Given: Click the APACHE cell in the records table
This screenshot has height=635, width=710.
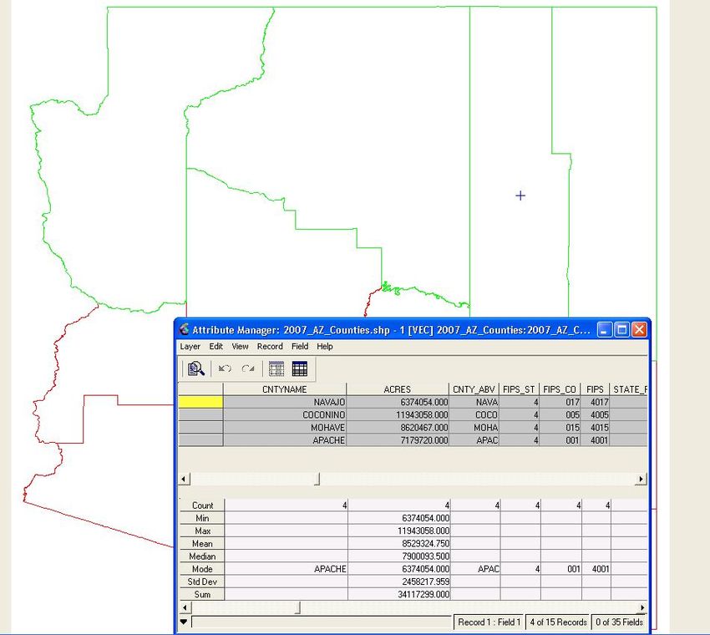Looking at the screenshot, I should coord(285,439).
